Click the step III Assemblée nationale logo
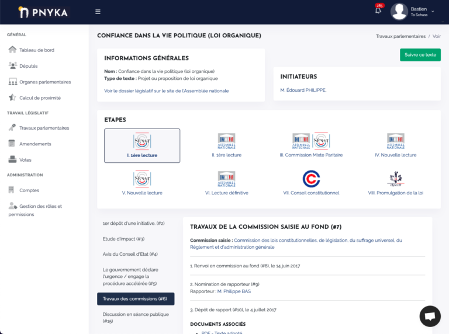Viewport: 449px width, 334px height. 301,141
